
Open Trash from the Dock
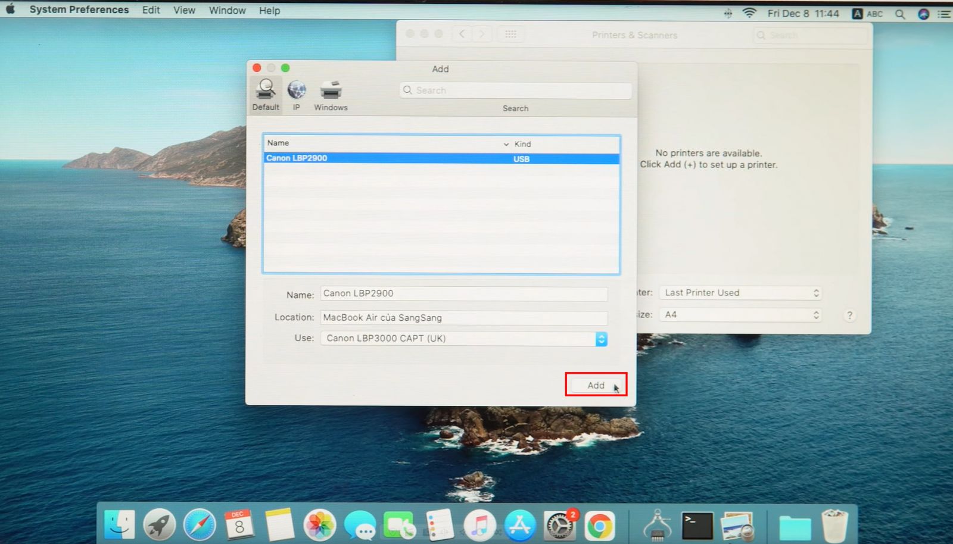point(834,525)
